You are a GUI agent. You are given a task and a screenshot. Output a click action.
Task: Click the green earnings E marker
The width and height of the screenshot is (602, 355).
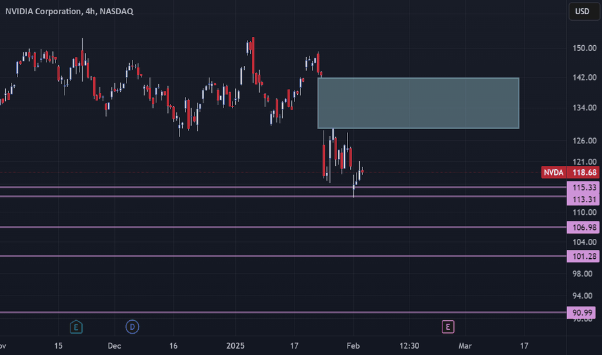point(76,327)
